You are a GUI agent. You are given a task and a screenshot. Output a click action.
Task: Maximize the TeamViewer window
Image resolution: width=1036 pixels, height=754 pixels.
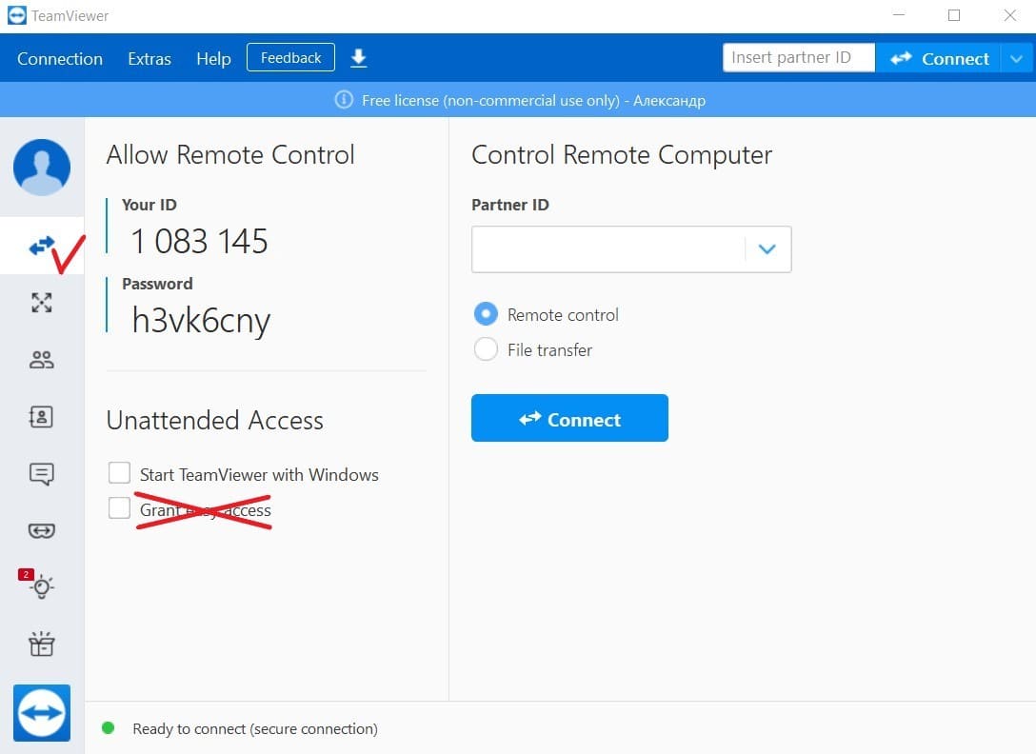(x=954, y=15)
